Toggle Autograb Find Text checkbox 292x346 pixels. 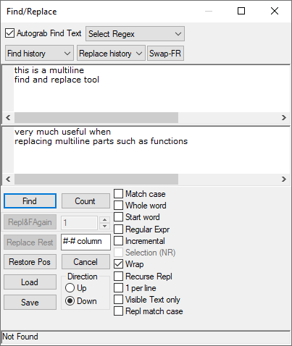pos(9,33)
